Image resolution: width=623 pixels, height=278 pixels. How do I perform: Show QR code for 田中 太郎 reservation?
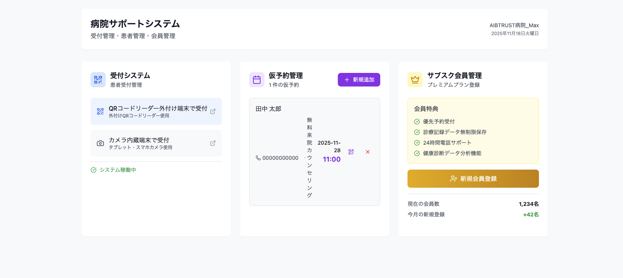(351, 152)
